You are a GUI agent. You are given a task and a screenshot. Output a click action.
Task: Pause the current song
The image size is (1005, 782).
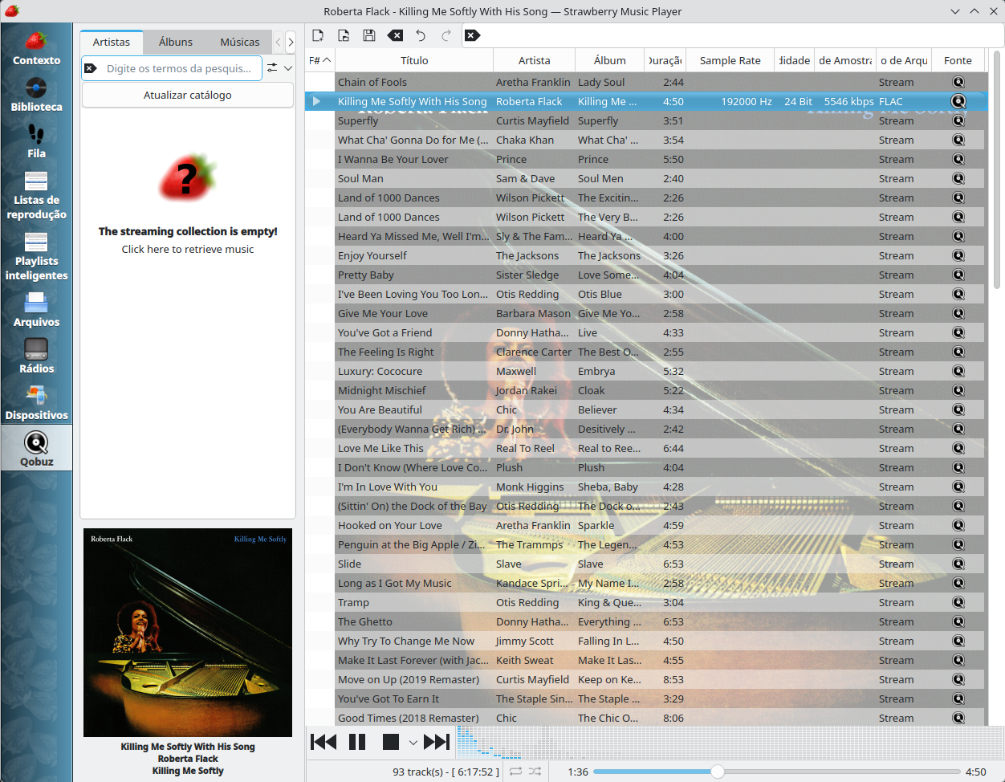357,742
